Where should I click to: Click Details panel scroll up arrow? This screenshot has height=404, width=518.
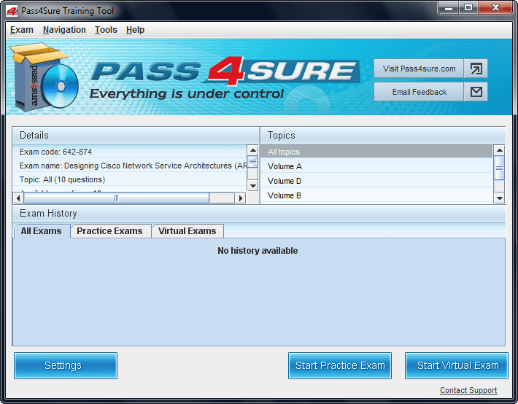tap(252, 150)
